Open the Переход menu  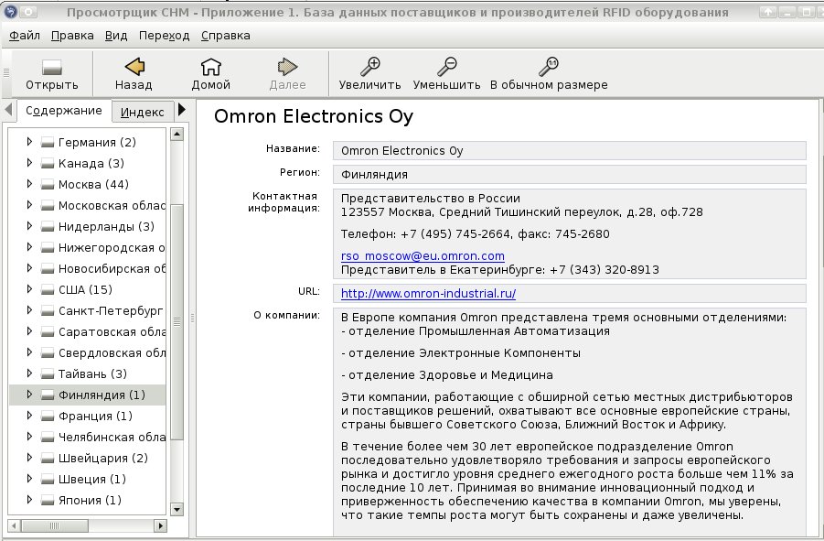pyautogui.click(x=164, y=36)
